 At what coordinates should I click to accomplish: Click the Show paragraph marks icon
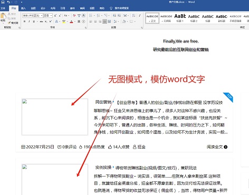140,15
